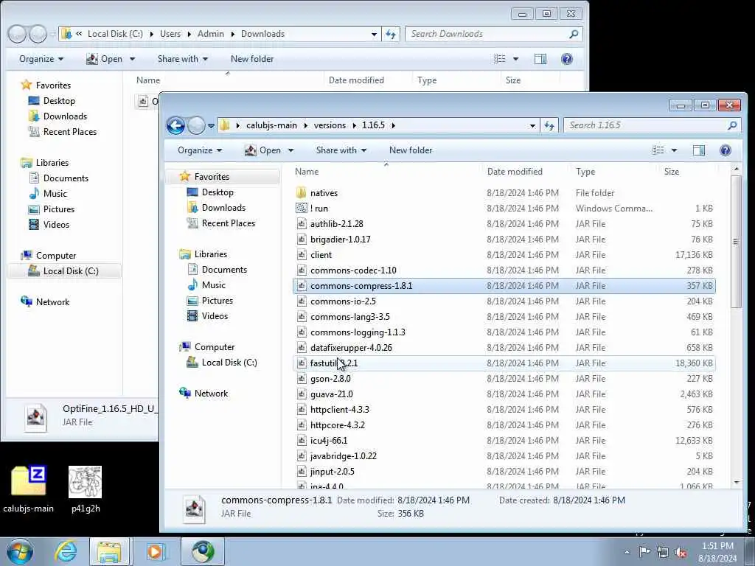Open recent pages arrow next to Forward button
The width and height of the screenshot is (755, 566).
211,126
